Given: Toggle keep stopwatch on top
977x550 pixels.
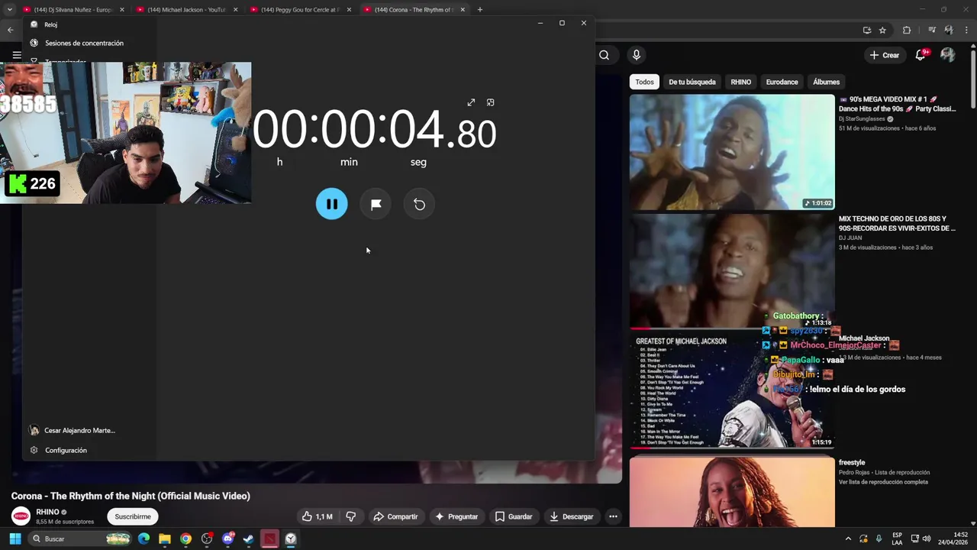Looking at the screenshot, I should point(490,102).
